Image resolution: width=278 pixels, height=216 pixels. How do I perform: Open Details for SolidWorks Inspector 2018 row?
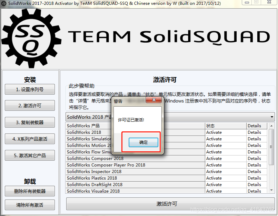point(257,172)
